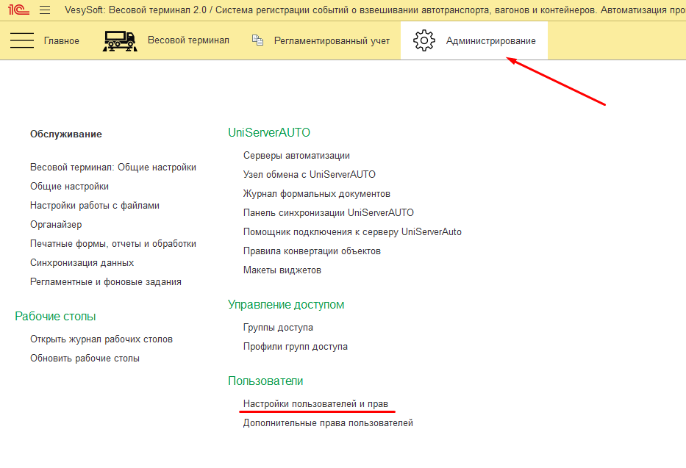The width and height of the screenshot is (686, 468).
Task: Open Дополнительные права пользователей
Action: point(328,423)
